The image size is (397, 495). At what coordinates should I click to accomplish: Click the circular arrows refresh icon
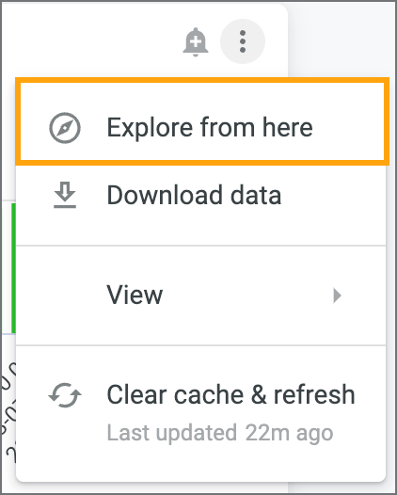[x=65, y=395]
